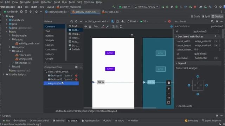Open the Profiler tool window
The height and width of the screenshot is (126, 225).
(x=133, y=120)
